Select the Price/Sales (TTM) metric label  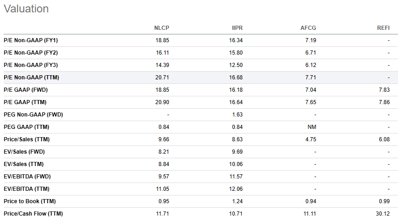point(27,139)
